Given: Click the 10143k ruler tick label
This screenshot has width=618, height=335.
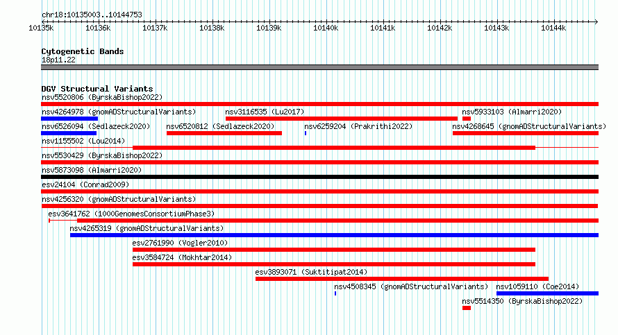Looking at the screenshot, I should coord(496,28).
